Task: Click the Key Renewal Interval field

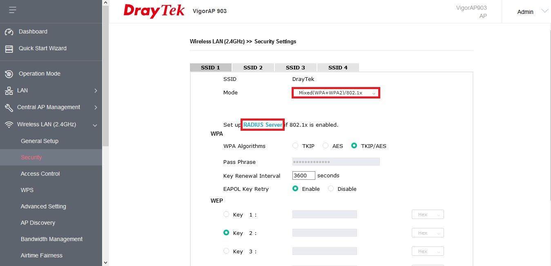Action: 303,176
